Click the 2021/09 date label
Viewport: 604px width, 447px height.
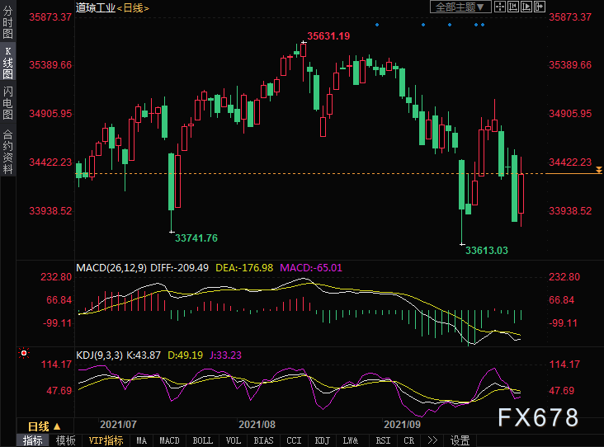[402, 425]
